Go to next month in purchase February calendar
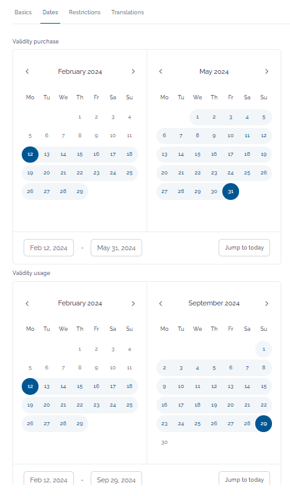Image resolution: width=290 pixels, height=496 pixels. [x=133, y=71]
